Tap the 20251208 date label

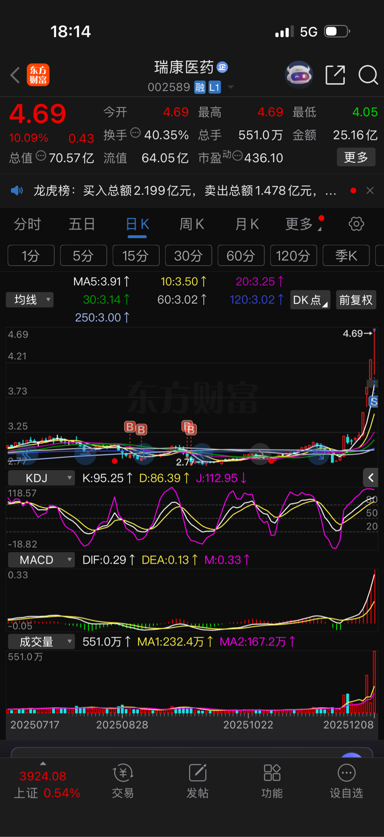348,725
